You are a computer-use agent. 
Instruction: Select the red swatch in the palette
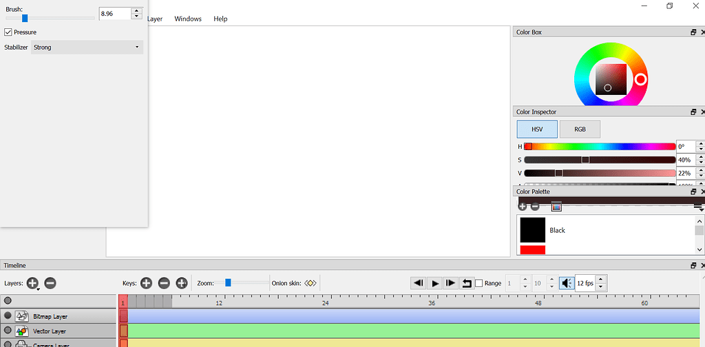click(x=533, y=250)
